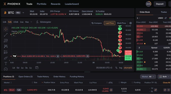Viewport: 171px width, 94px height.
Task: Open the Göstergeler indicators menu
Action: click(44, 22)
